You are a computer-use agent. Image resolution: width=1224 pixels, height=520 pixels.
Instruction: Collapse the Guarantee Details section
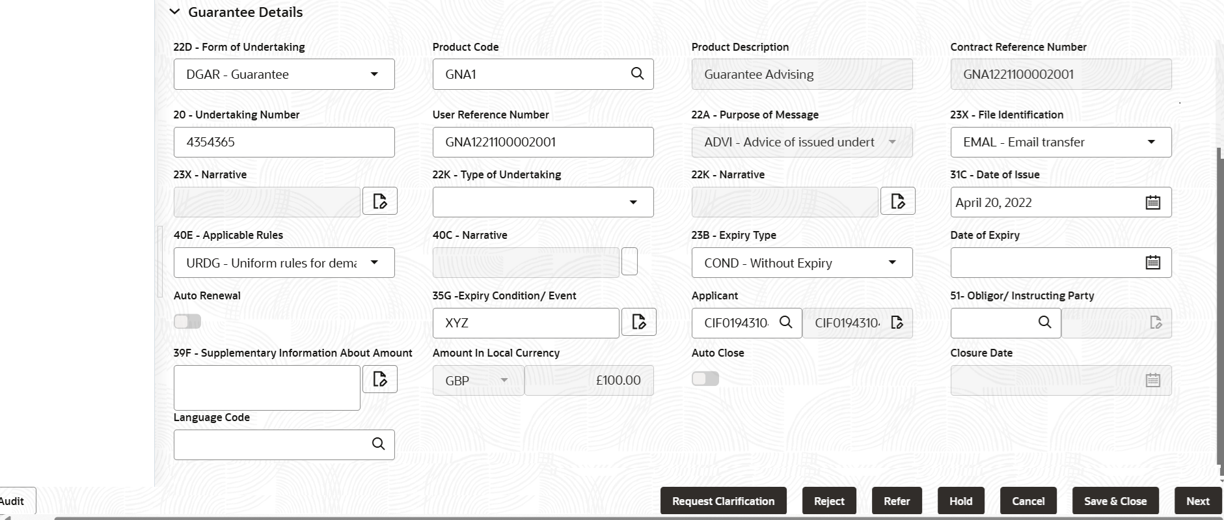coord(174,12)
